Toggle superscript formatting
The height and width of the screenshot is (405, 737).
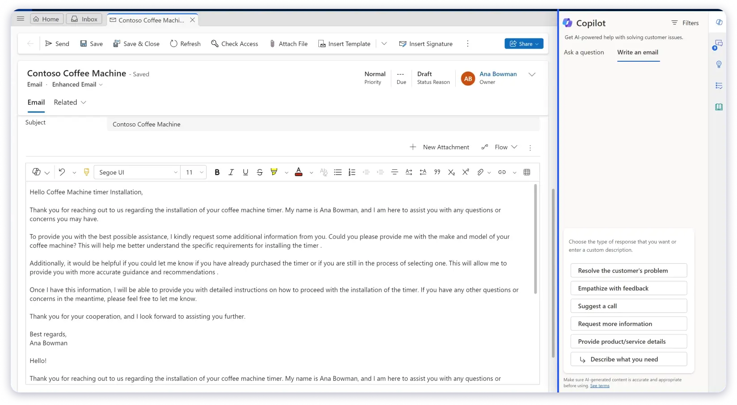pyautogui.click(x=466, y=172)
